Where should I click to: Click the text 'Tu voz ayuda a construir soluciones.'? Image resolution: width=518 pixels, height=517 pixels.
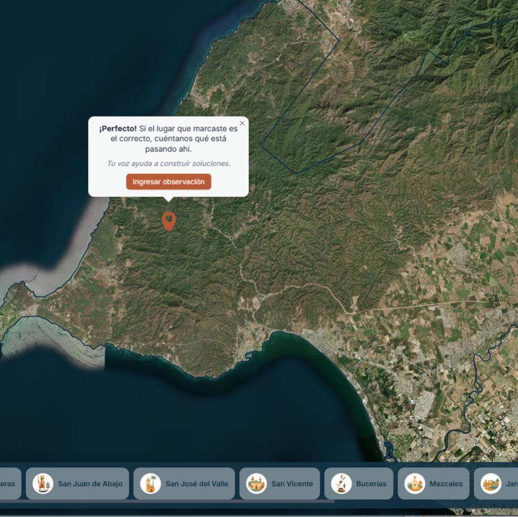click(168, 163)
